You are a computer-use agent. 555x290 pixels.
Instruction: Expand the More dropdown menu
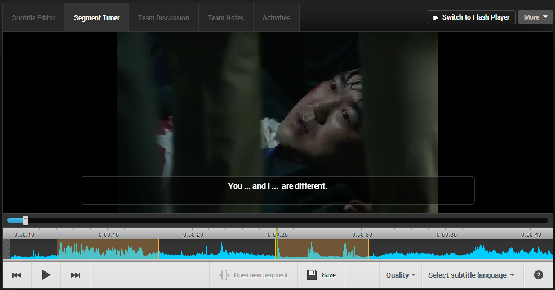click(535, 17)
